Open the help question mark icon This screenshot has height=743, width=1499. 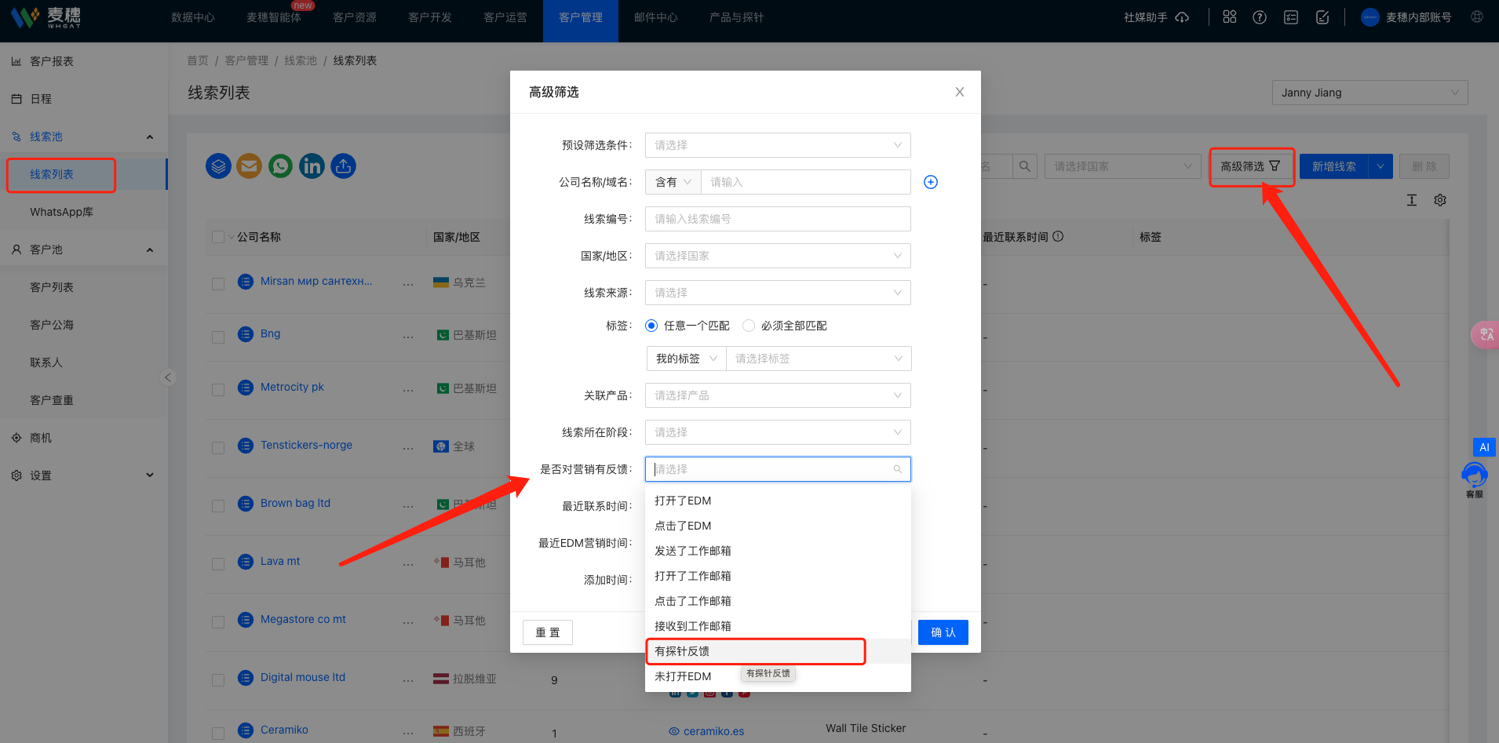point(1260,17)
